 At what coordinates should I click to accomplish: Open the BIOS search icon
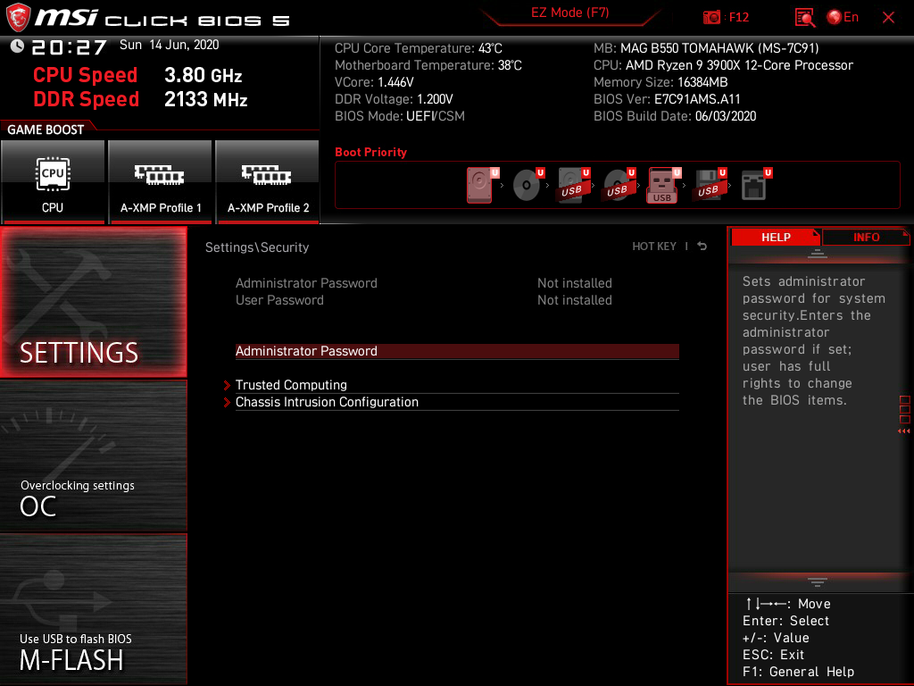pyautogui.click(x=805, y=18)
